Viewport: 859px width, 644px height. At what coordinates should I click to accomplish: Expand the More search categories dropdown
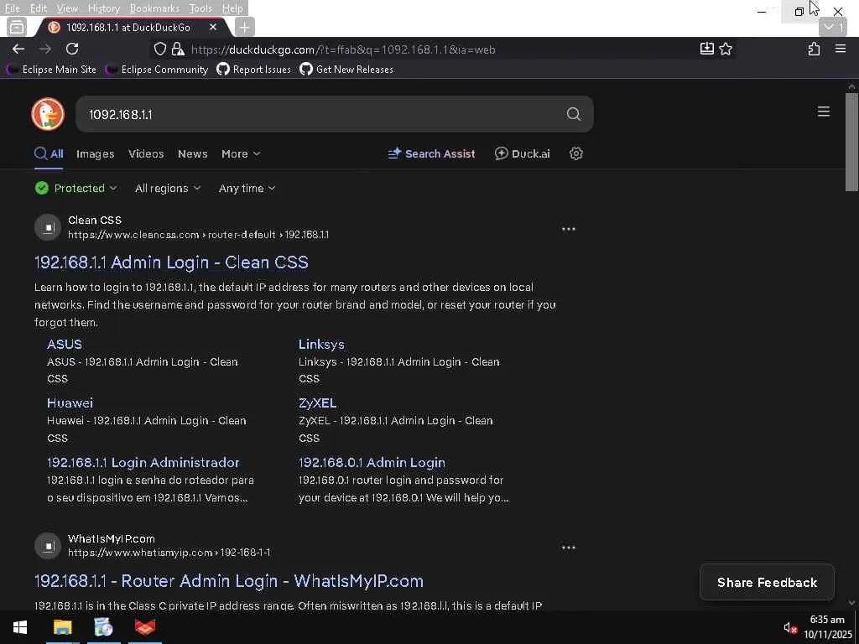pyautogui.click(x=241, y=154)
